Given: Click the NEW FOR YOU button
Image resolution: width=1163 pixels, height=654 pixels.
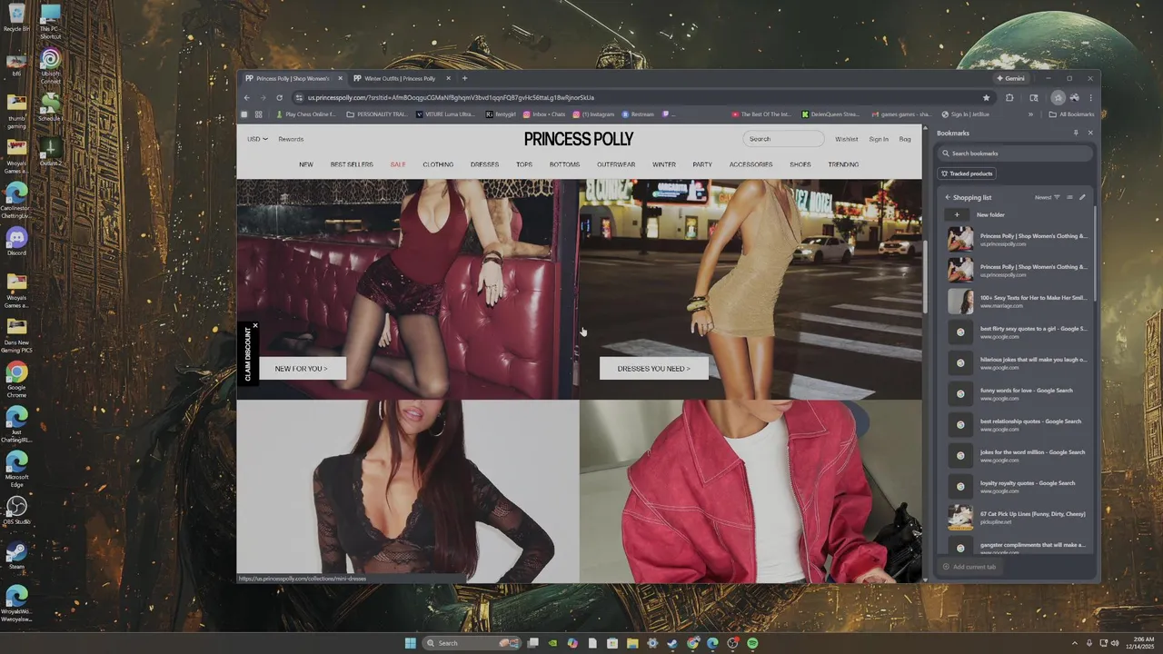Looking at the screenshot, I should [x=302, y=368].
